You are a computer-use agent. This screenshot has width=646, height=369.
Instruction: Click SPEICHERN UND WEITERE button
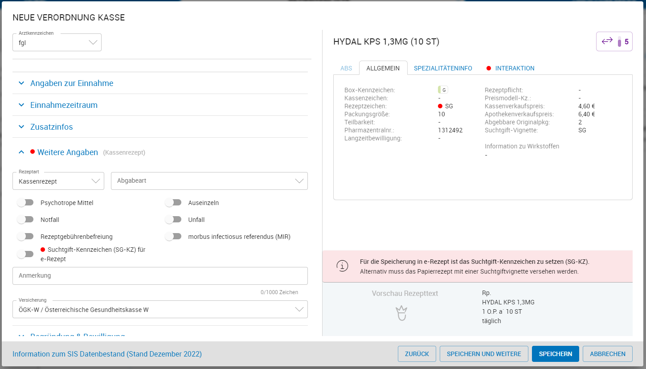484,354
